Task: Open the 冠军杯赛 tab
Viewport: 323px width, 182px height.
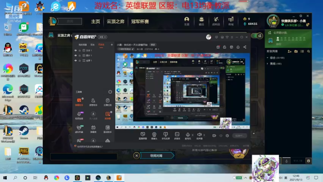Action: click(140, 21)
